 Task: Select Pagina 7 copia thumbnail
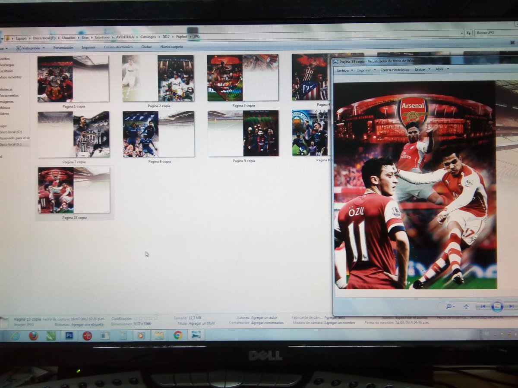click(x=73, y=135)
